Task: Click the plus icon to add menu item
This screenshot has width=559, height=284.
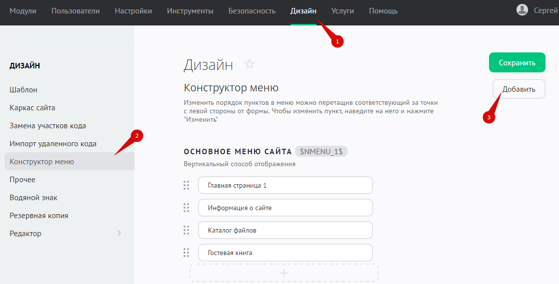Action: (283, 273)
